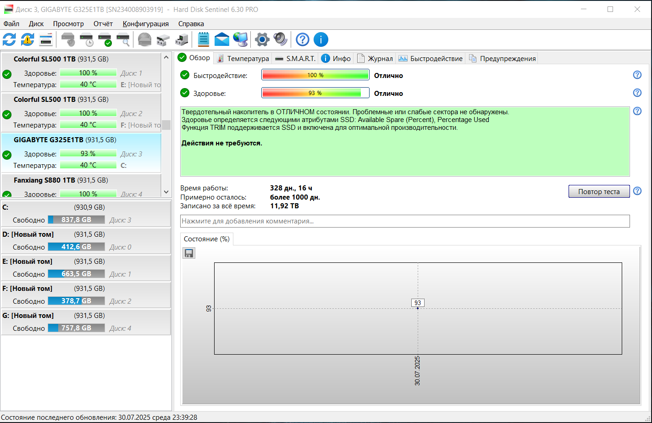Select the Fanxiang S880 1TB disk entry
The image size is (652, 423).
click(81, 186)
